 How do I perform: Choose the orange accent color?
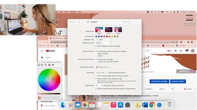click(x=110, y=36)
